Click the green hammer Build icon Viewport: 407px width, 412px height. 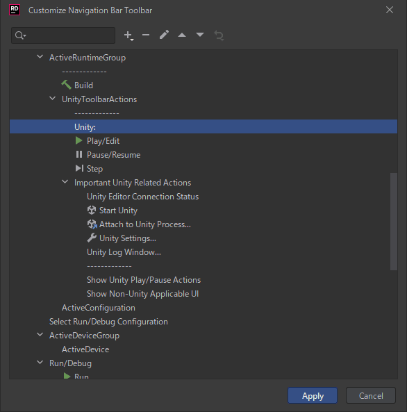pyautogui.click(x=66, y=85)
